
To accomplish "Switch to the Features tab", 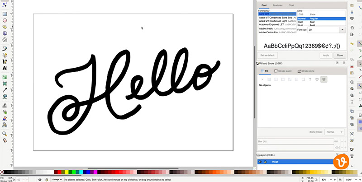I will 277,5.
